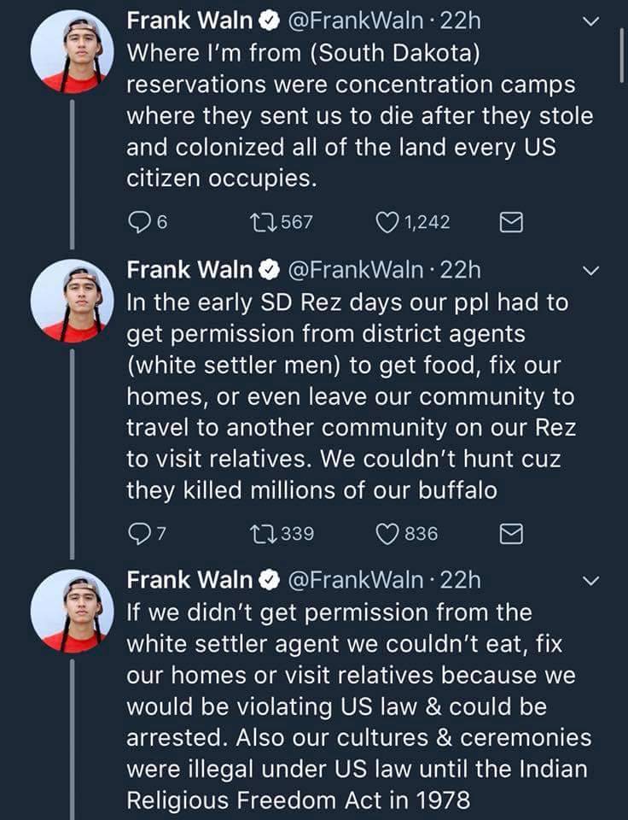Viewport: 628px width, 820px height.
Task: Open the third tweet about Religious Freedom Act
Action: pyautogui.click(x=358, y=709)
